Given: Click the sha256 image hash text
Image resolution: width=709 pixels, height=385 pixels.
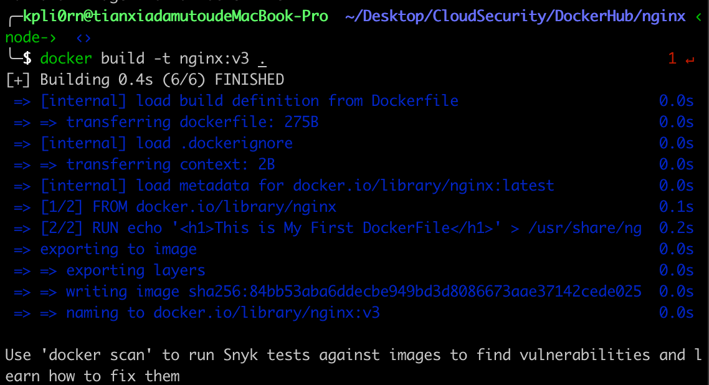Looking at the screenshot, I should tap(415, 292).
